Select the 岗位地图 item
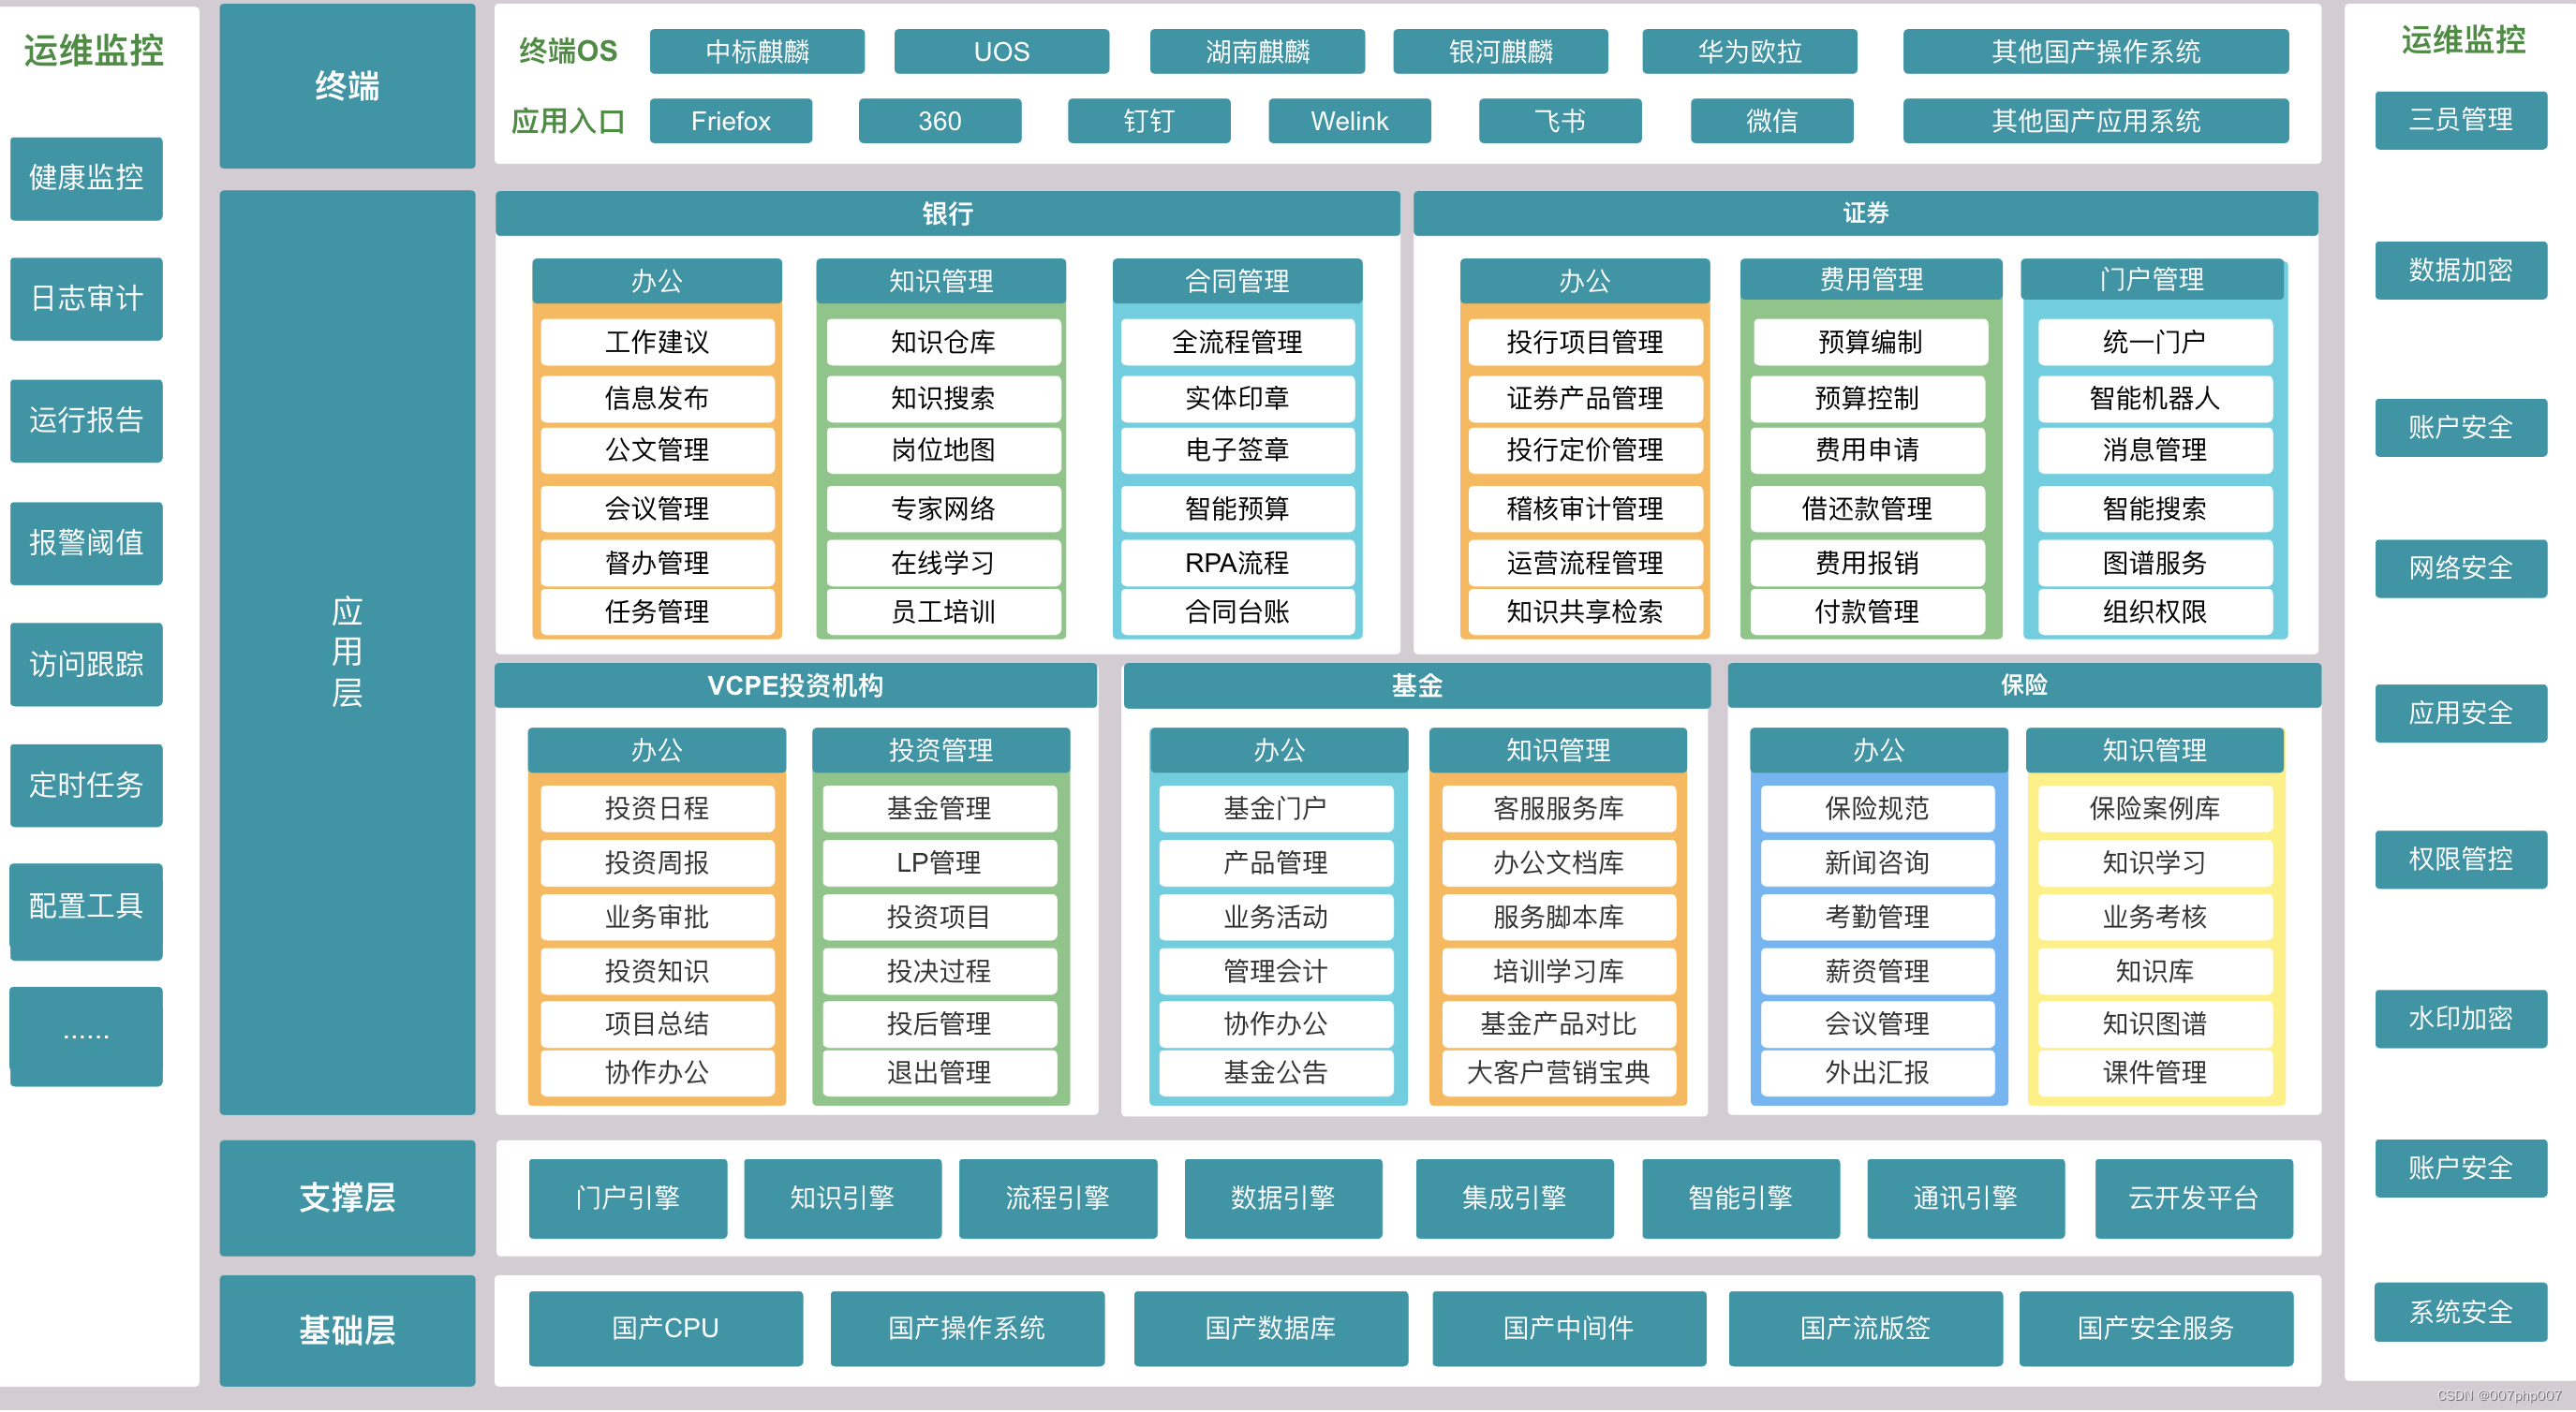2576x1412 pixels. click(x=943, y=450)
